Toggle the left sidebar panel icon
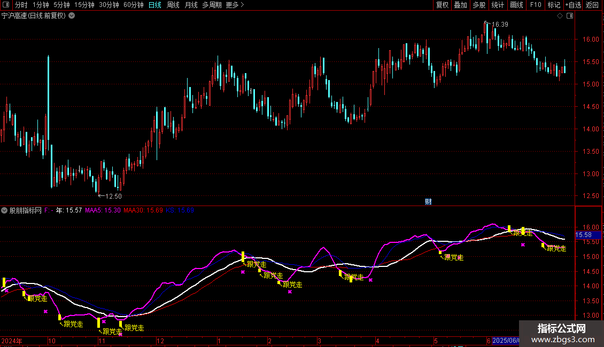The image size is (604, 347). point(6,5)
